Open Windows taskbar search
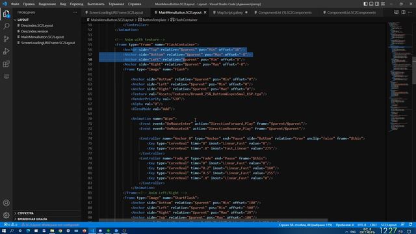This screenshot has height=234, width=416. [x=12, y=231]
